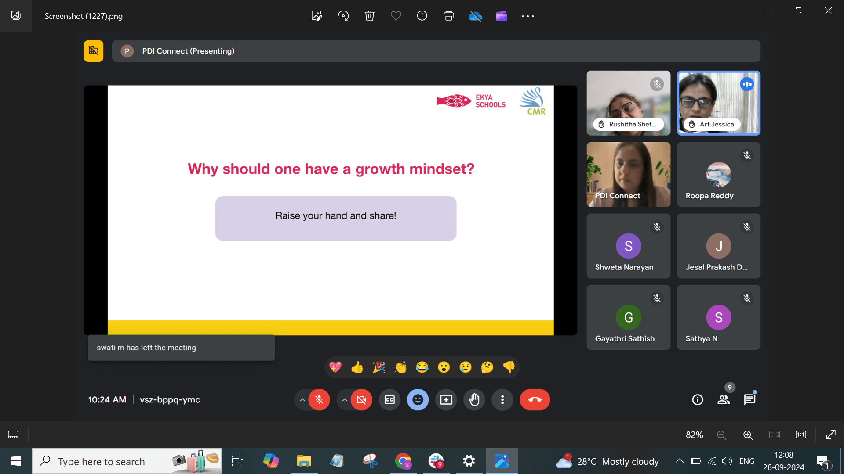The image size is (844, 474).
Task: Send the sparkling heart reaction
Action: tap(335, 367)
